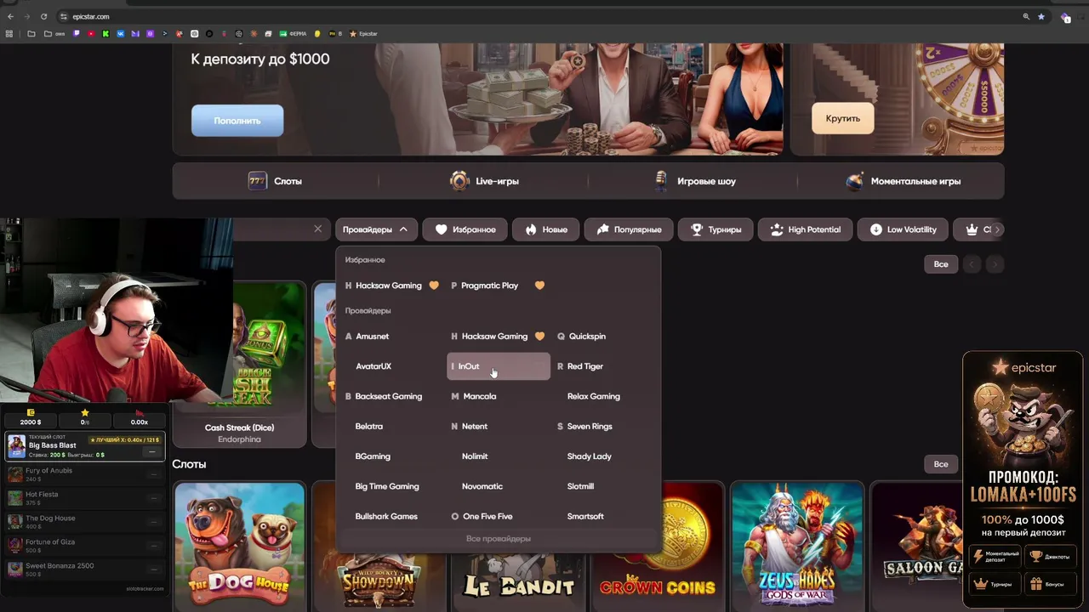Viewport: 1089px width, 612px height.
Task: Open the Epicstar bookmark in the bookmarks bar
Action: (x=363, y=34)
